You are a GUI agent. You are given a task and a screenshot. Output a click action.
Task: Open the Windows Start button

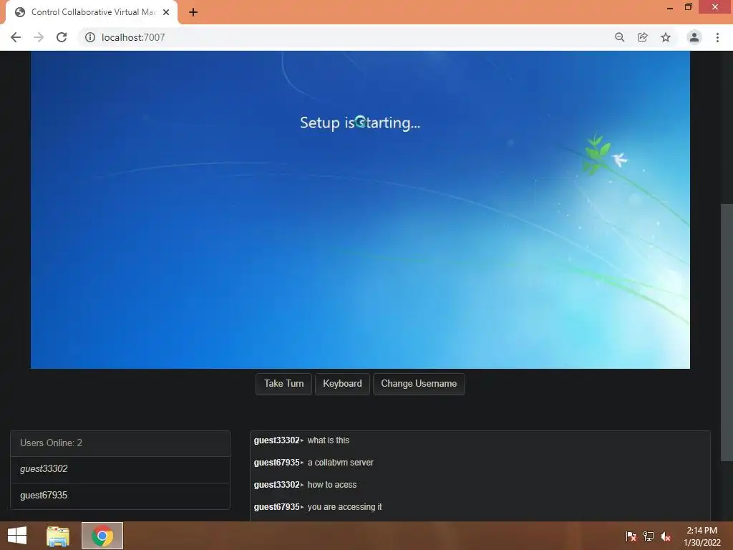tap(17, 536)
